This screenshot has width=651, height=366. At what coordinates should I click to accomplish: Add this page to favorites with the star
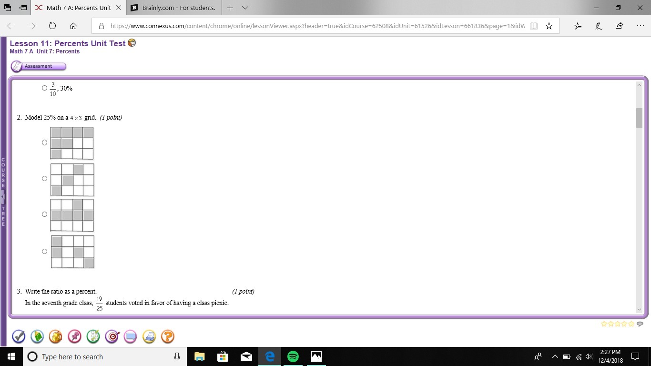(549, 26)
